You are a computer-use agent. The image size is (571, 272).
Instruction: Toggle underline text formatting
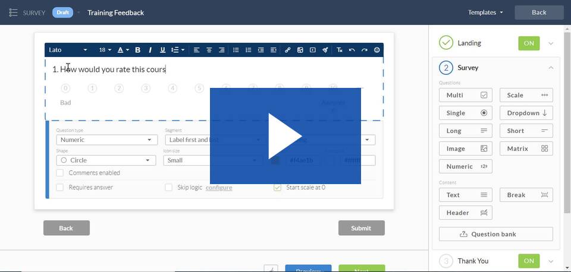tap(162, 50)
